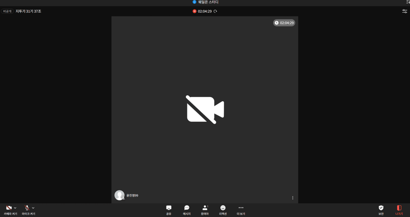Screen dimensions: 410x217
Task: Open three-dot menu on participant video tile
Action: (x=293, y=198)
